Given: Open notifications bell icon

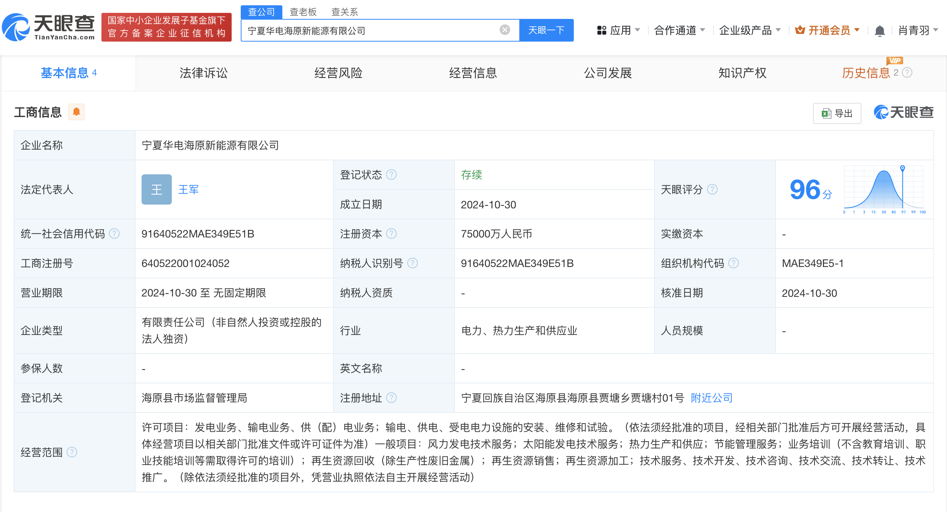Looking at the screenshot, I should click(880, 31).
